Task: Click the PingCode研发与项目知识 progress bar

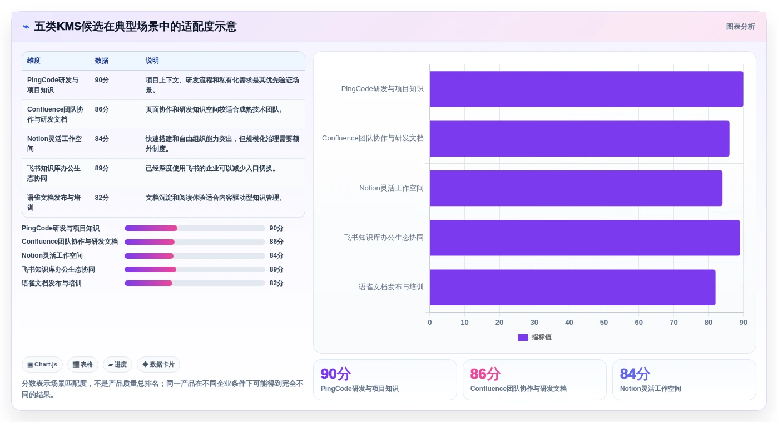Action: point(195,228)
